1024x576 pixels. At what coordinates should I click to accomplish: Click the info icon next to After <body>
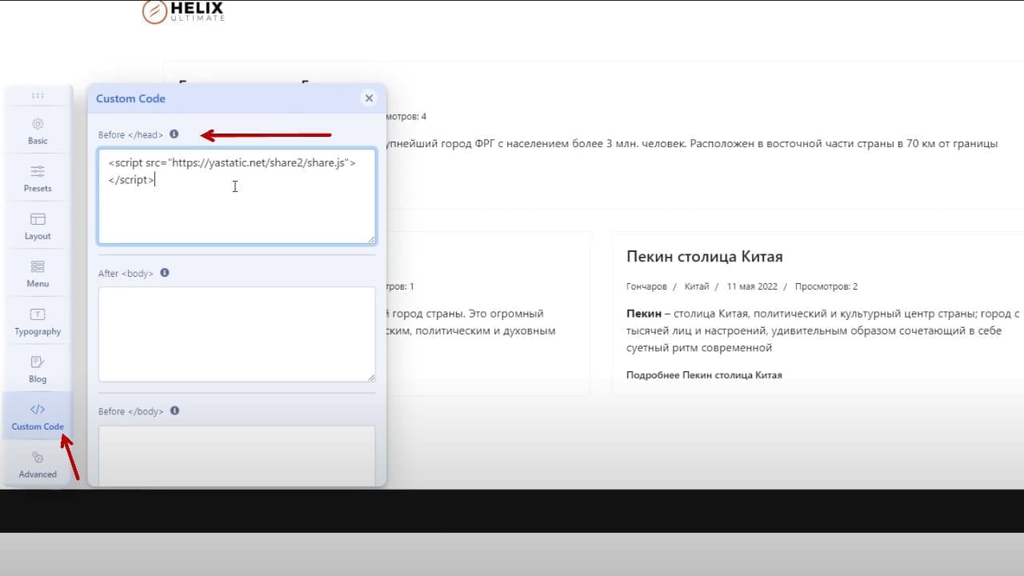pos(165,273)
